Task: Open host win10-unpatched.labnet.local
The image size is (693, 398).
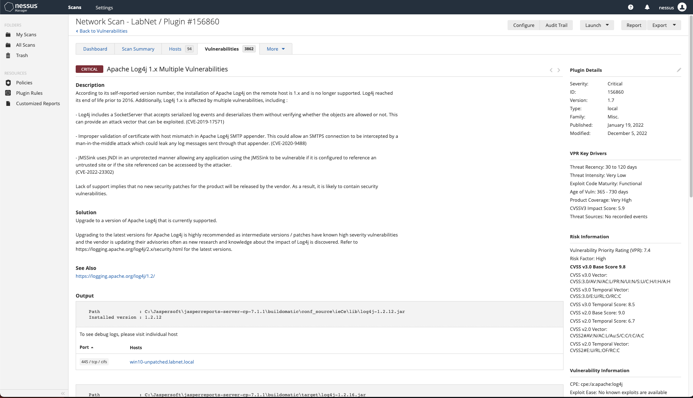Action: [x=162, y=362]
